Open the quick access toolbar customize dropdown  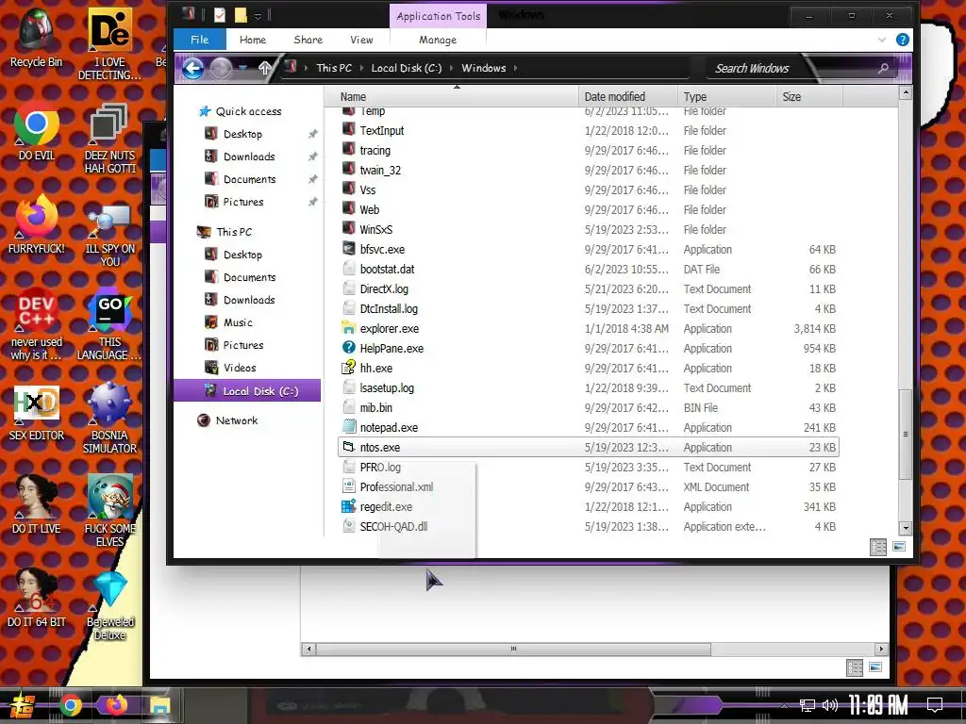(x=258, y=15)
